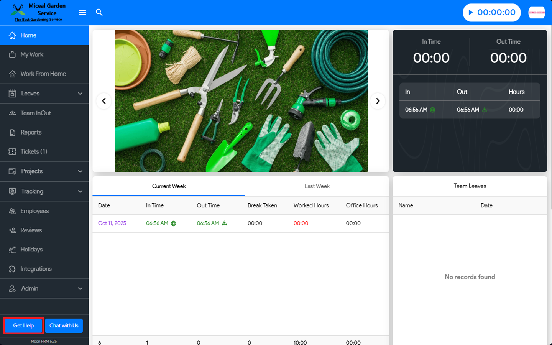
Task: Open My Work from sidebar
Action: (x=32, y=55)
